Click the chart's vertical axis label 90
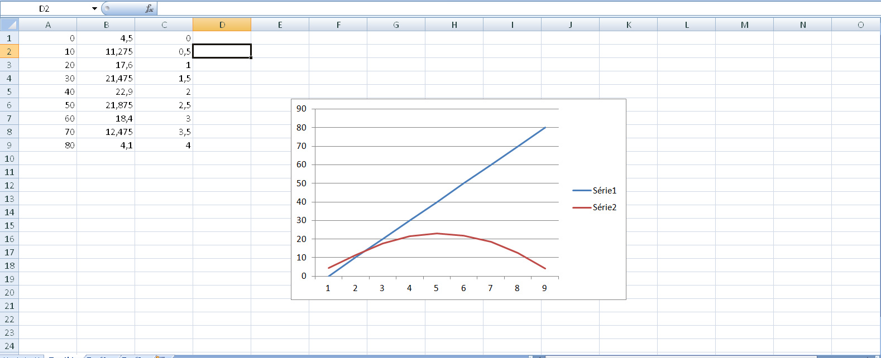The image size is (881, 358). [x=301, y=109]
